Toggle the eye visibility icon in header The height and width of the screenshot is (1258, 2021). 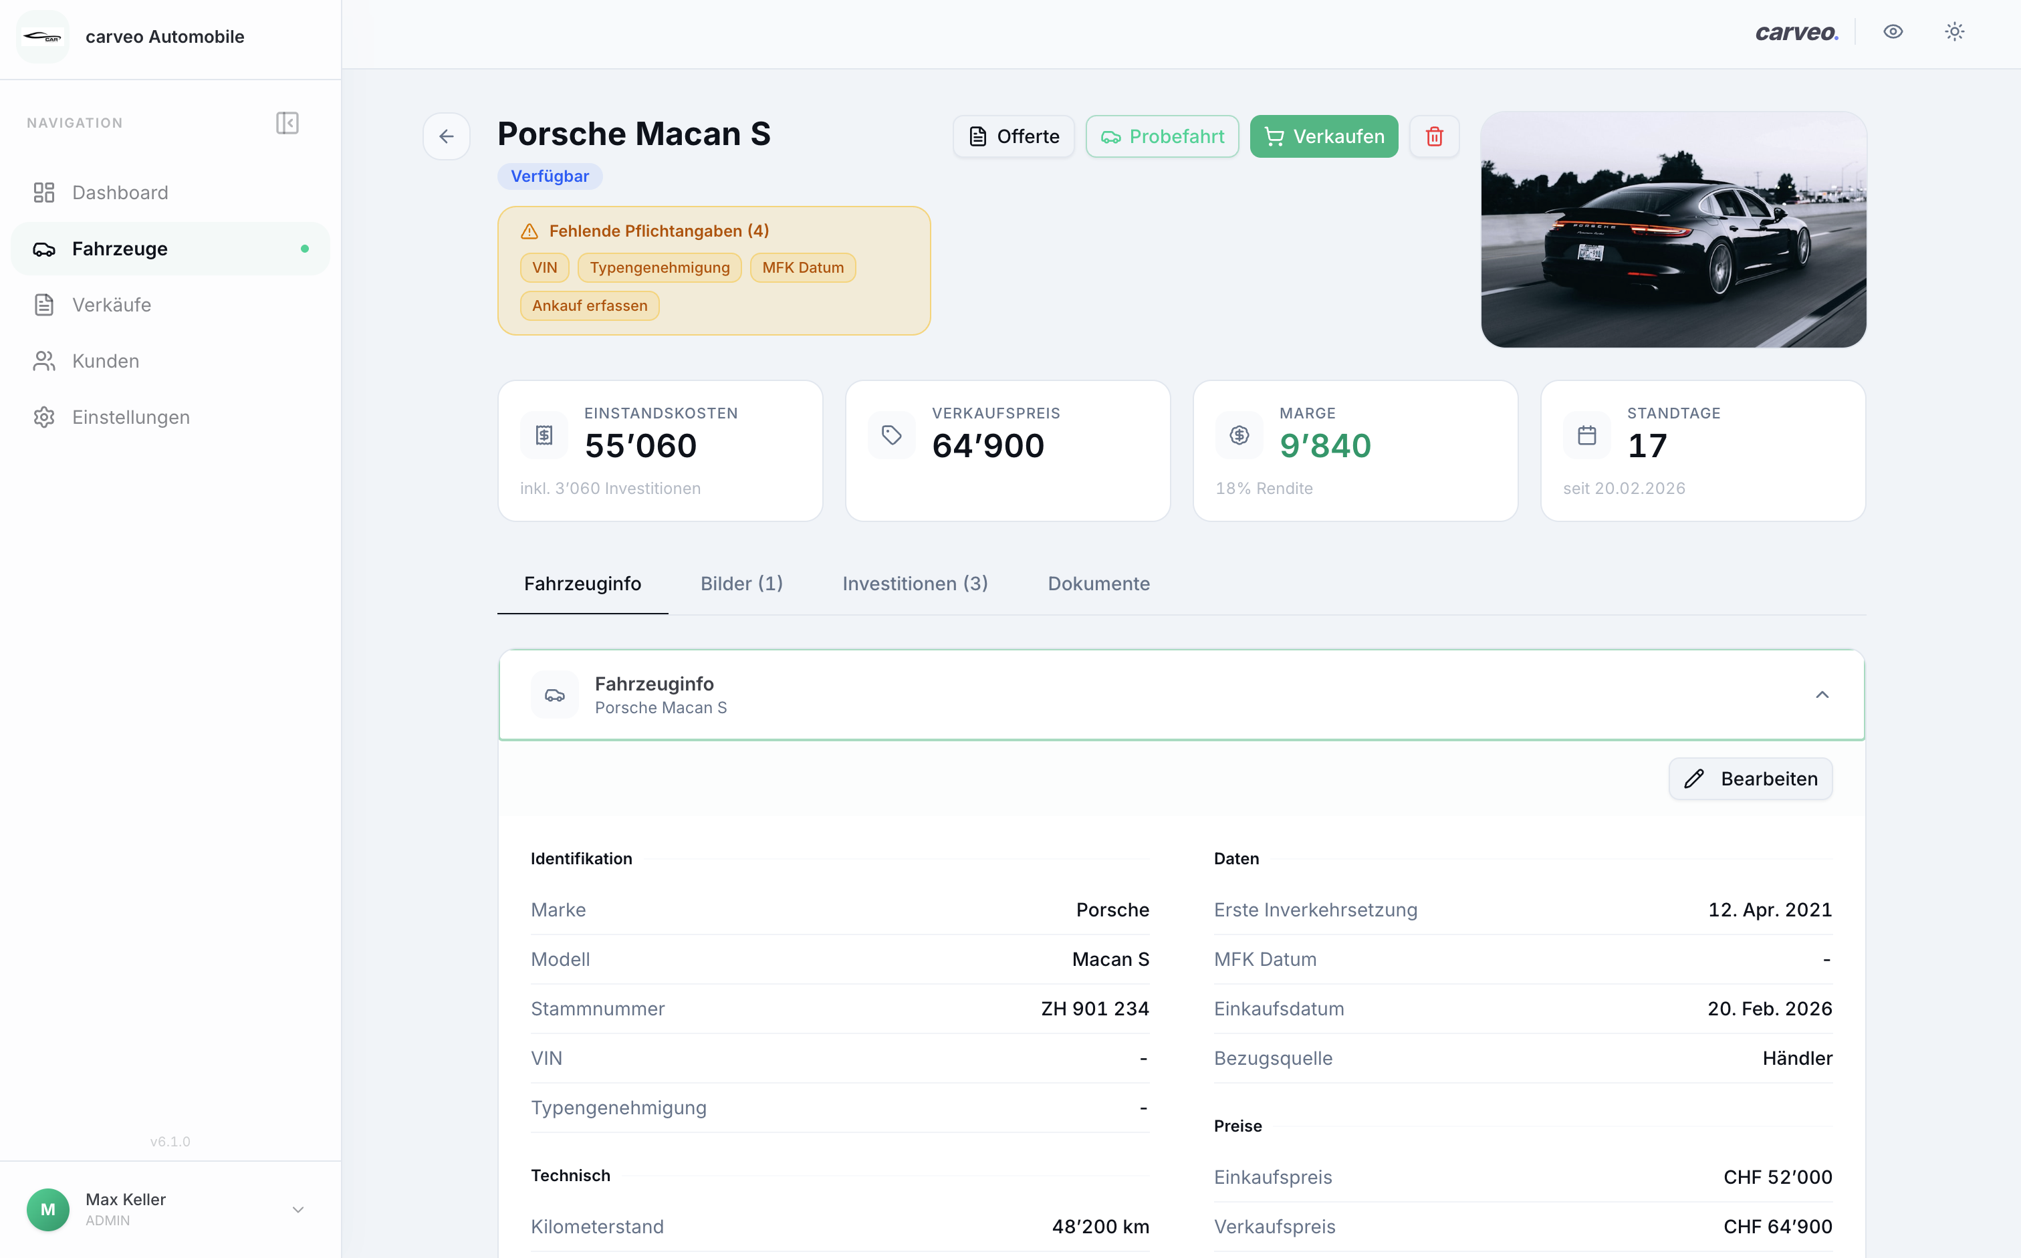pos(1893,33)
